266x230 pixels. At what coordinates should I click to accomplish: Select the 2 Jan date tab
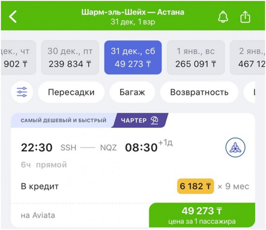[x=247, y=57]
